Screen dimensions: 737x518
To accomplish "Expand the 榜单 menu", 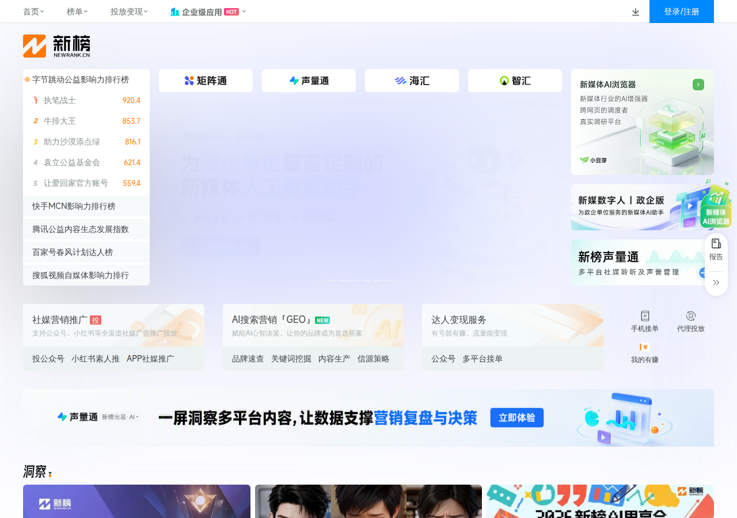I will pos(77,12).
